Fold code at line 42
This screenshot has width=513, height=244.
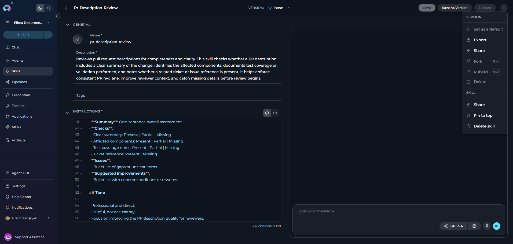coord(81,129)
